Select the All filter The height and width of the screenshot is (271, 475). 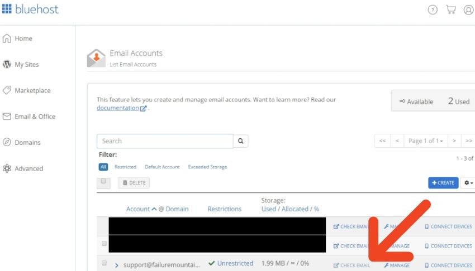click(x=103, y=167)
